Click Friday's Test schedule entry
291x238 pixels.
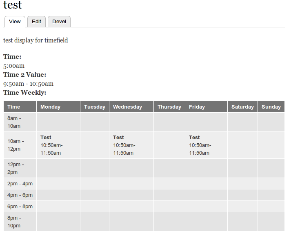click(200, 145)
